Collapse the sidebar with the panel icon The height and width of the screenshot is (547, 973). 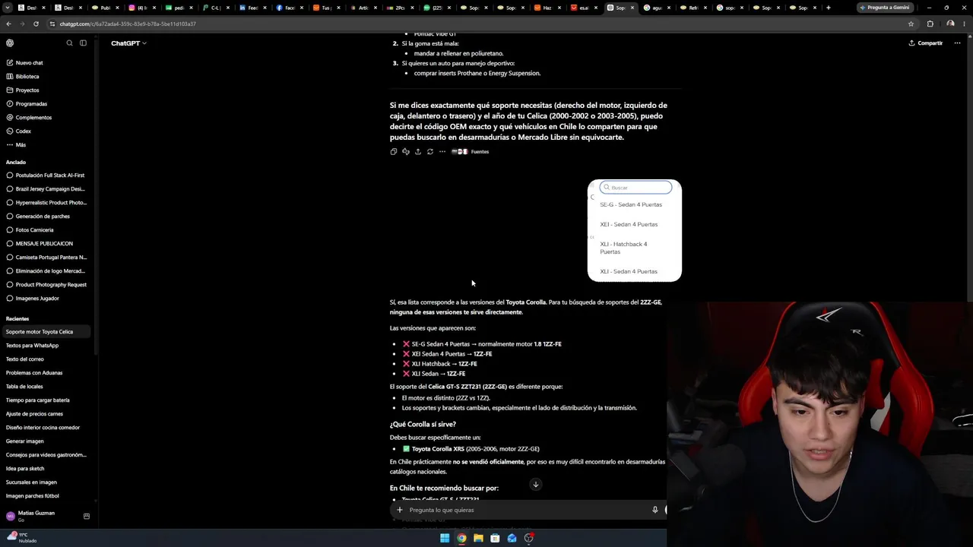(84, 43)
